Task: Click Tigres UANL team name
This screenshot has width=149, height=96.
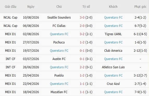Action: click(x=113, y=34)
